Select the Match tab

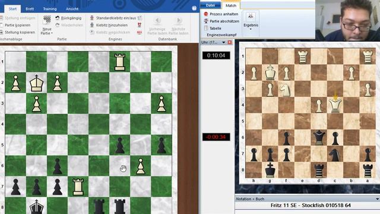[x=231, y=5]
